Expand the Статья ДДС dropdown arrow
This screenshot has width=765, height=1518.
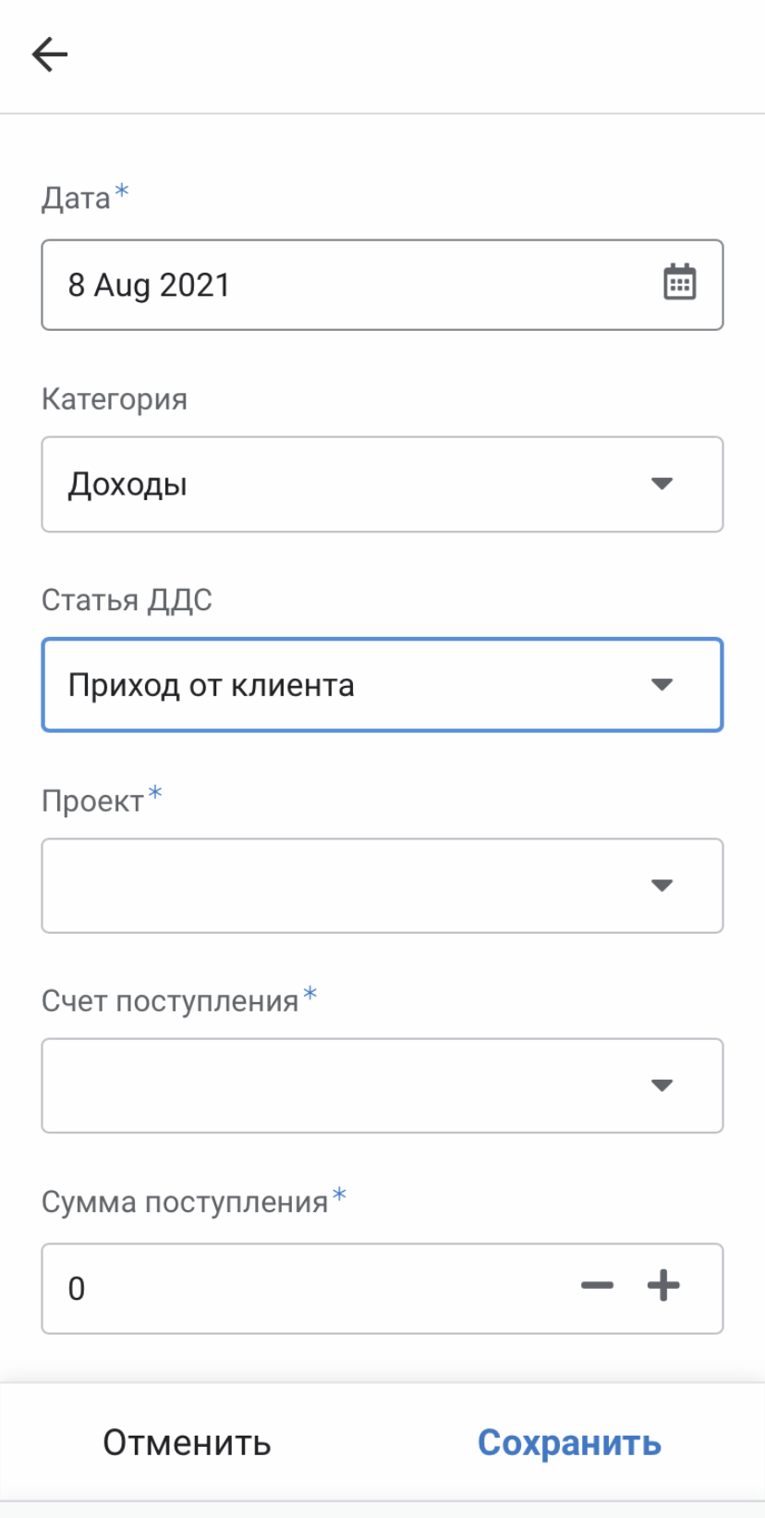pyautogui.click(x=662, y=685)
